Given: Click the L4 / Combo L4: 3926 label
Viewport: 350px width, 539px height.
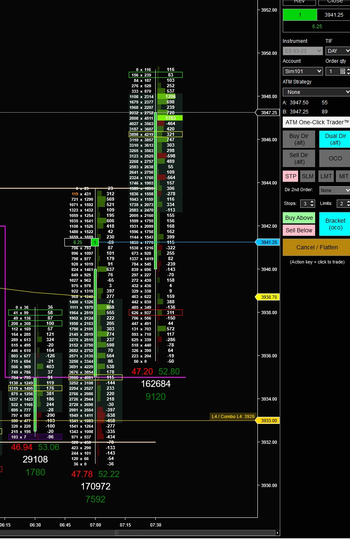Looking at the screenshot, I should [x=233, y=416].
